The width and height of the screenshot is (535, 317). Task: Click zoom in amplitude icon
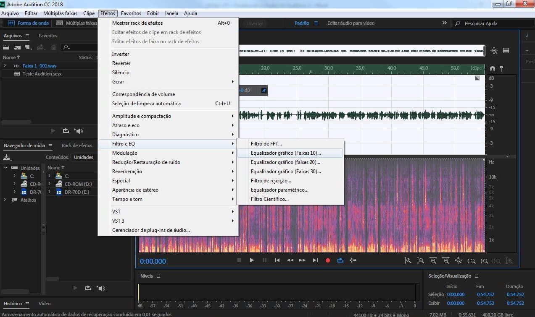pyautogui.click(x=408, y=260)
